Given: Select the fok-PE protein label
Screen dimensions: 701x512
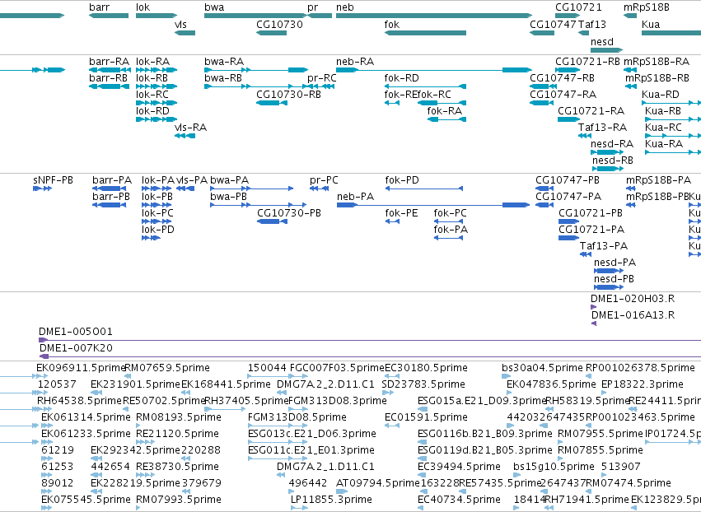Looking at the screenshot, I should point(401,213).
